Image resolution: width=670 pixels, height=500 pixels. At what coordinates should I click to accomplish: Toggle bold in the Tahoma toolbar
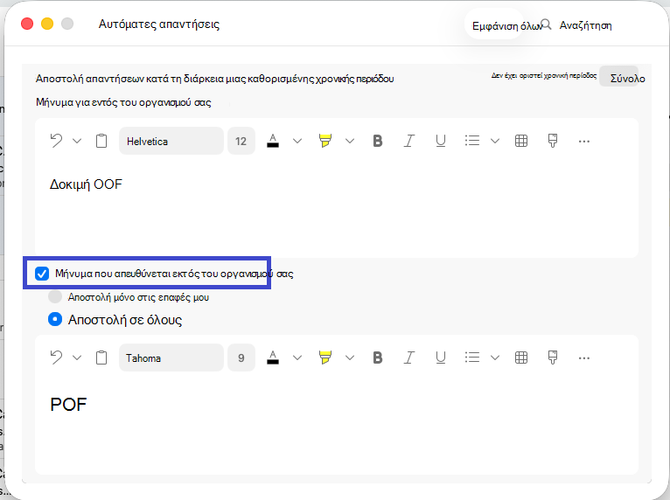click(378, 358)
